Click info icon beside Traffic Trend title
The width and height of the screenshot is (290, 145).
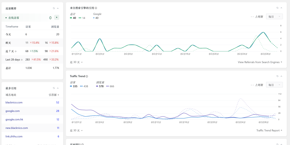click(87, 76)
